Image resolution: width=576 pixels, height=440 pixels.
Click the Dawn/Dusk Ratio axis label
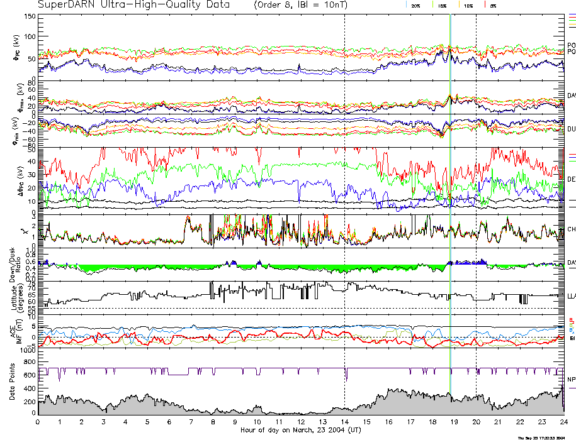[x=18, y=264]
